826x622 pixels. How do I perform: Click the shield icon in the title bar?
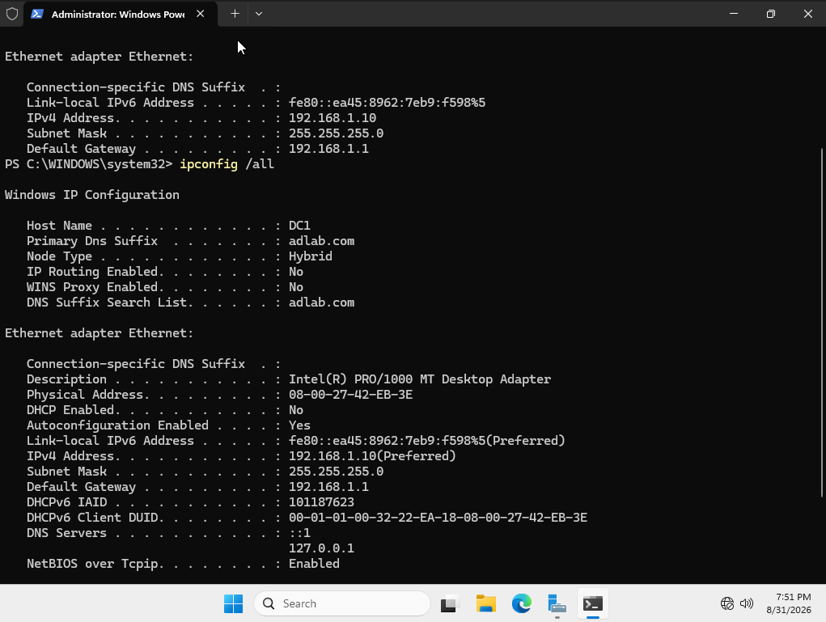[12, 14]
